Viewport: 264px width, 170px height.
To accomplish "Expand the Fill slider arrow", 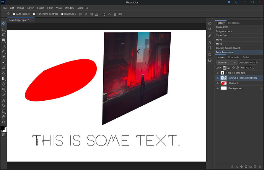I will (x=253, y=68).
